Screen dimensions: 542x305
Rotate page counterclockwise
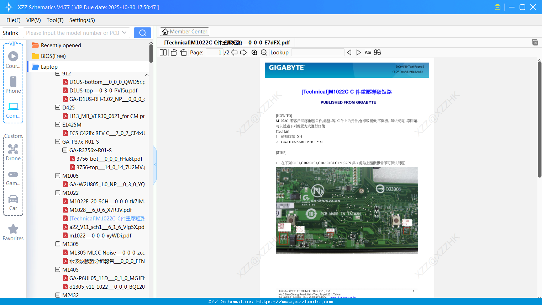coord(174,53)
